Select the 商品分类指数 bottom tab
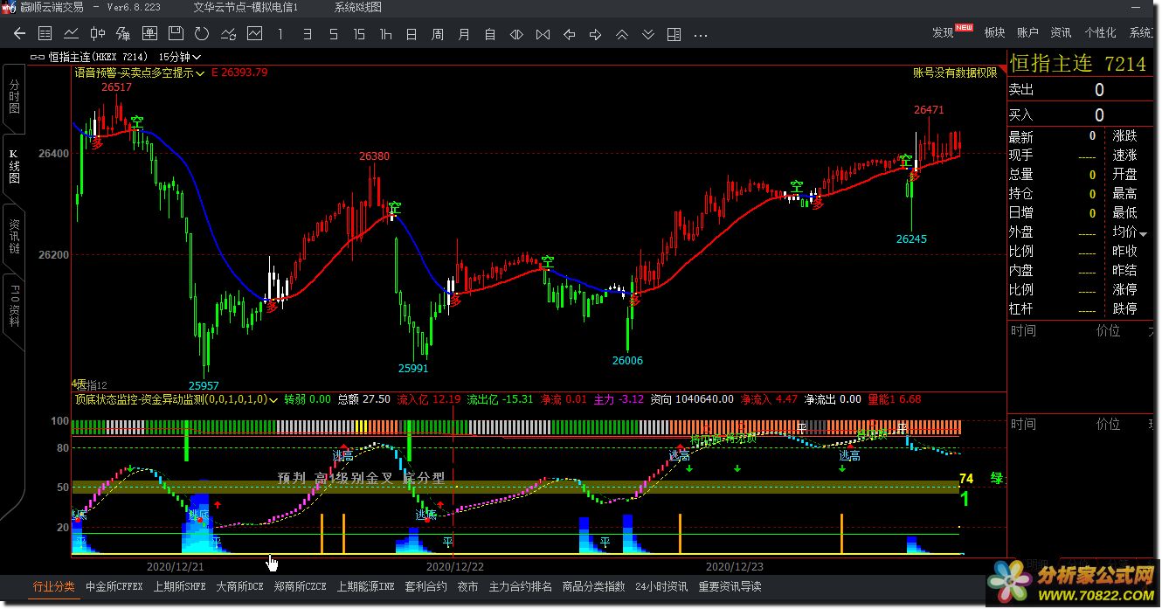The image size is (1162, 609). pos(593,586)
